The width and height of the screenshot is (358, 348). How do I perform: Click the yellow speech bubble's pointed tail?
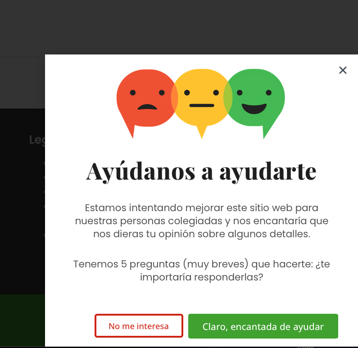click(x=201, y=132)
